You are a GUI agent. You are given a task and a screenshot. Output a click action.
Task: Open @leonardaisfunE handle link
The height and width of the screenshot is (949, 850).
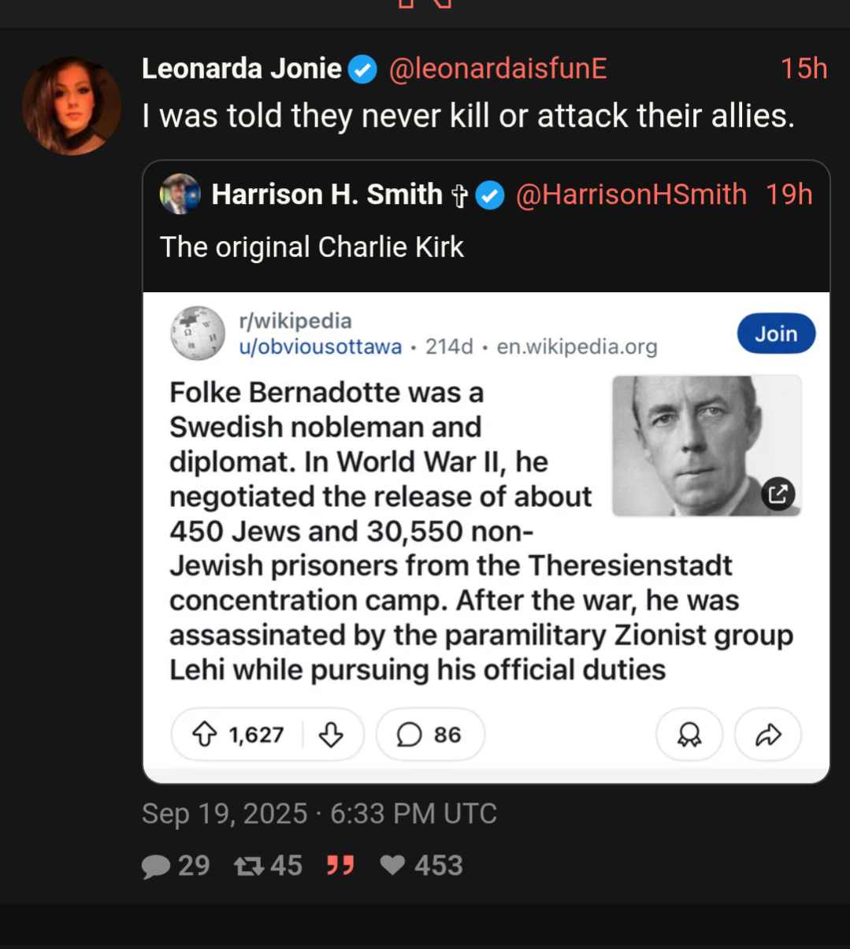pos(498,69)
